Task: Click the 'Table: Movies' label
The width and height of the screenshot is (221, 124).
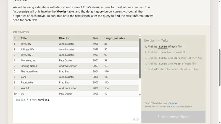Action: 21,32
